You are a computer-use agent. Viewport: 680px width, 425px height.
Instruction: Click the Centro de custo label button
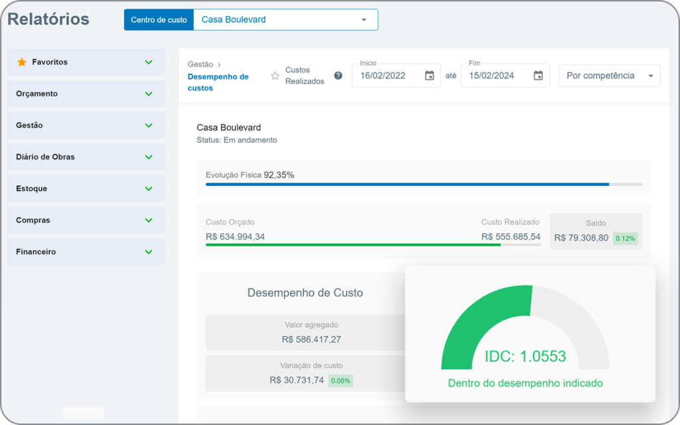pyautogui.click(x=159, y=20)
